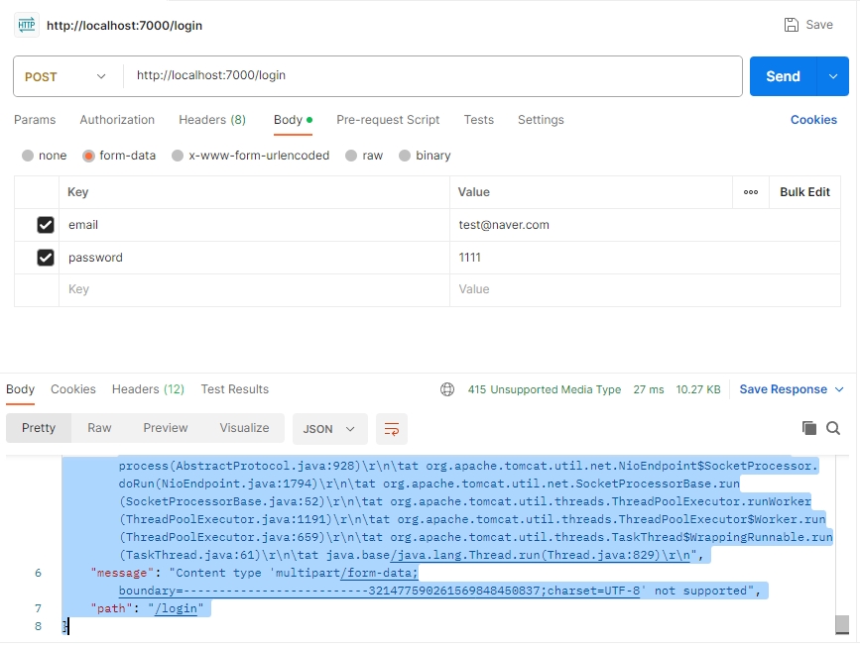Click the 1111 password value cell

click(x=645, y=258)
